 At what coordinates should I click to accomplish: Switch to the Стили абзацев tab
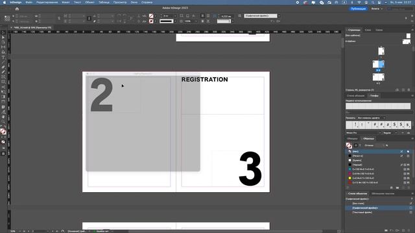point(356,96)
